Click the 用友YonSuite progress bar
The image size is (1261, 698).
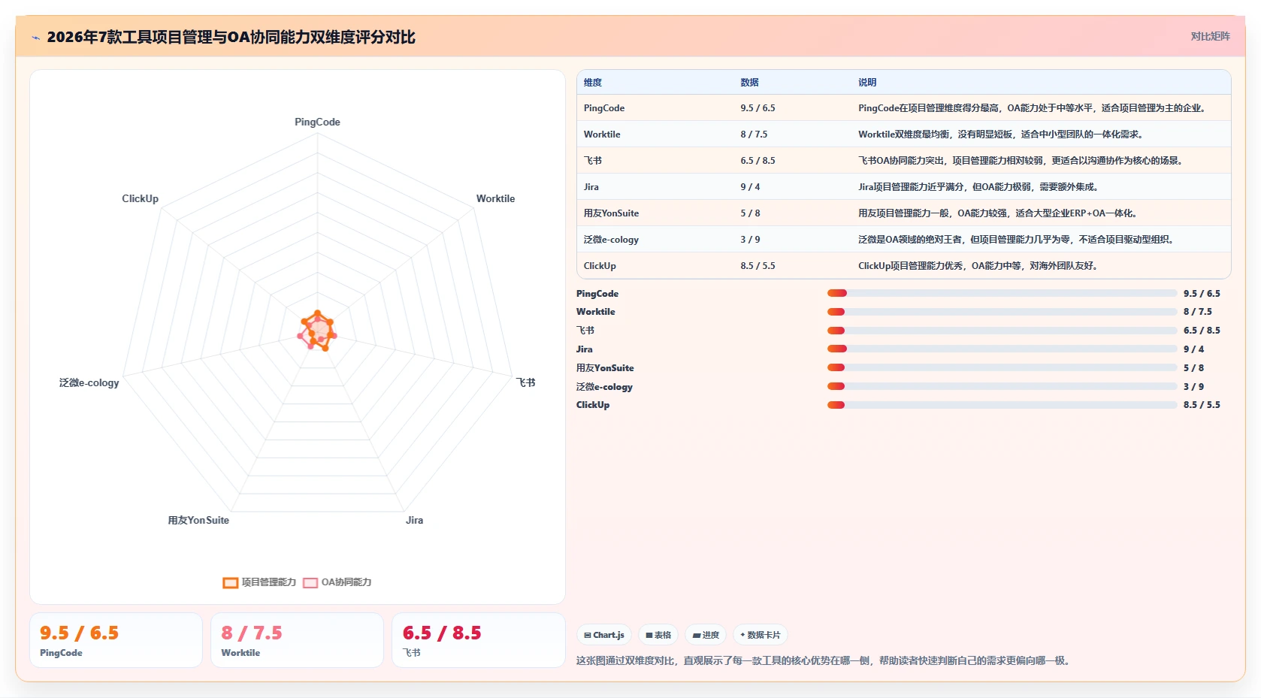click(x=1002, y=367)
